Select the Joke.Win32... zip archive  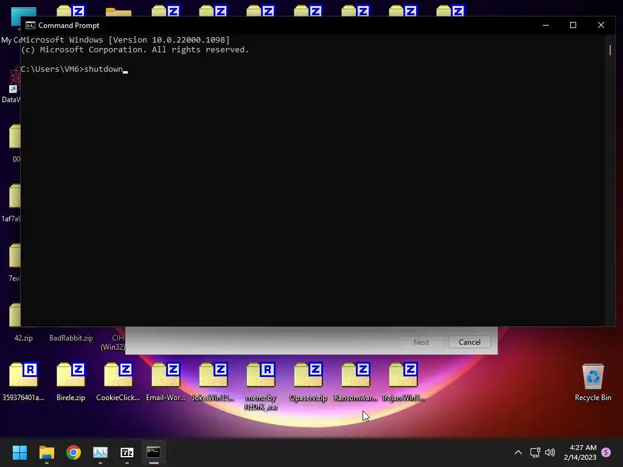[213, 382]
